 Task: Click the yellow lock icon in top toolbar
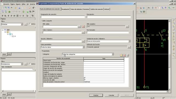point(15,8)
